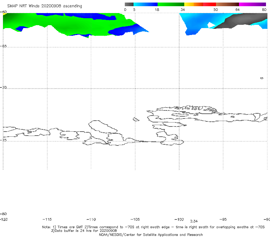Click the dark gray low-wind patch at upper right
270x237 pixels.
pos(241,21)
